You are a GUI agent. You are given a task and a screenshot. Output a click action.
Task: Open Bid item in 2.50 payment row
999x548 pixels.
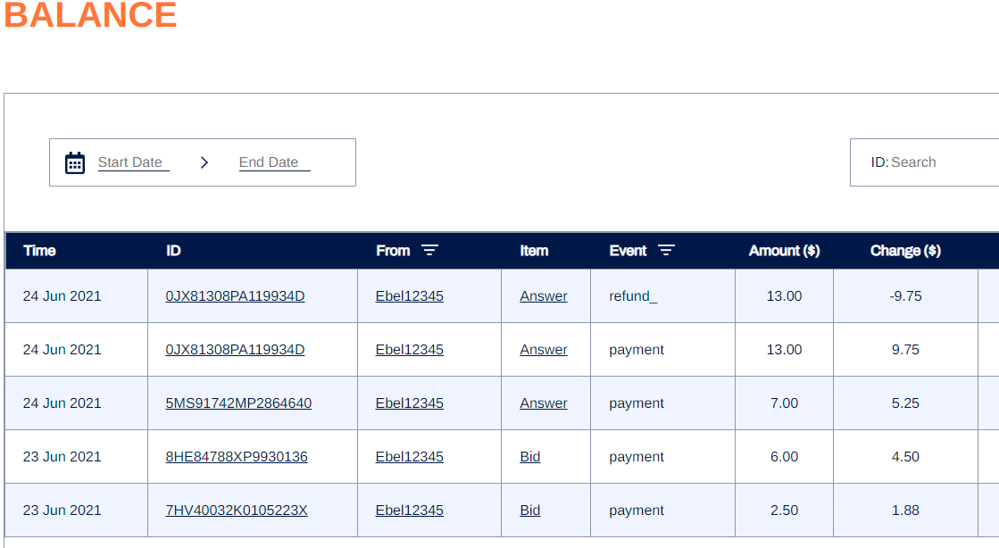pos(530,511)
